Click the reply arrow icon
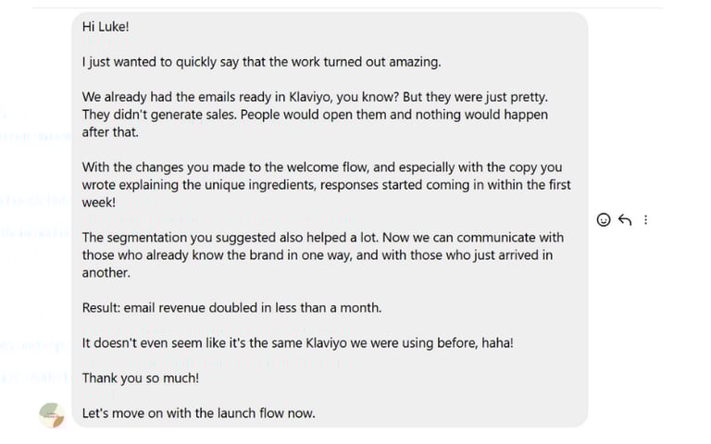Screen dimensions: 711x444 625,220
